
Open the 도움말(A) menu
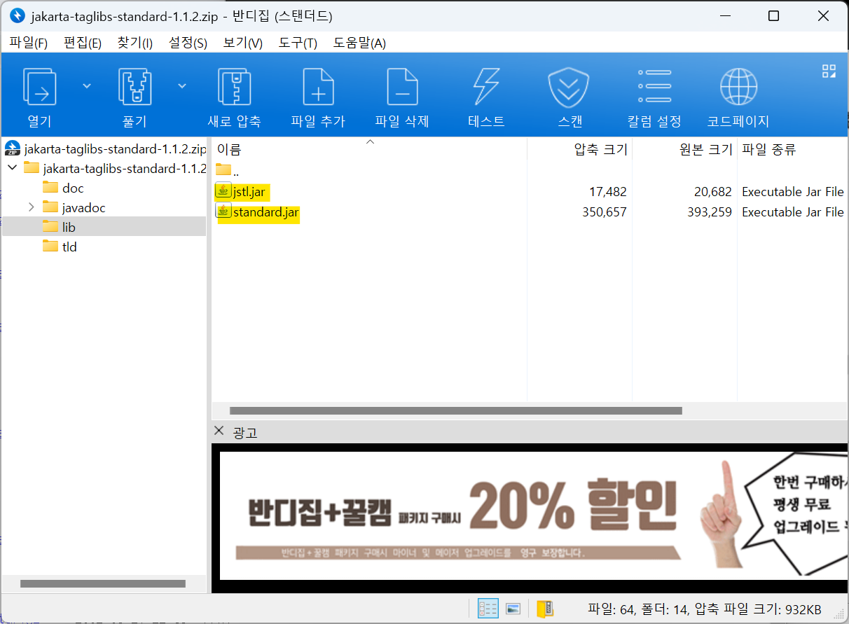coord(359,43)
